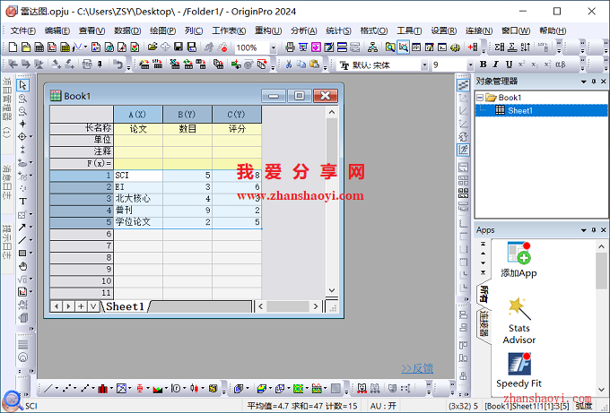The height and width of the screenshot is (413, 610).
Task: Open the Apps panel dropdown arrow
Action: pos(584,230)
